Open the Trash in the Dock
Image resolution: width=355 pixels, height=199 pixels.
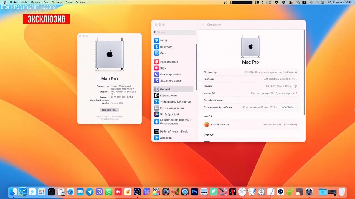(342, 192)
